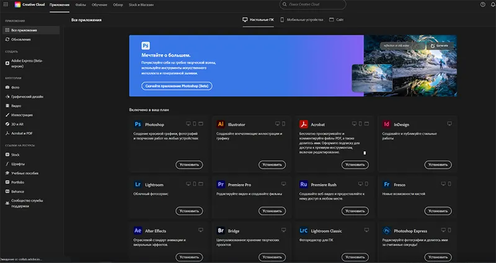Click the Premiere Rush app icon
The image size is (496, 263).
[x=304, y=184]
